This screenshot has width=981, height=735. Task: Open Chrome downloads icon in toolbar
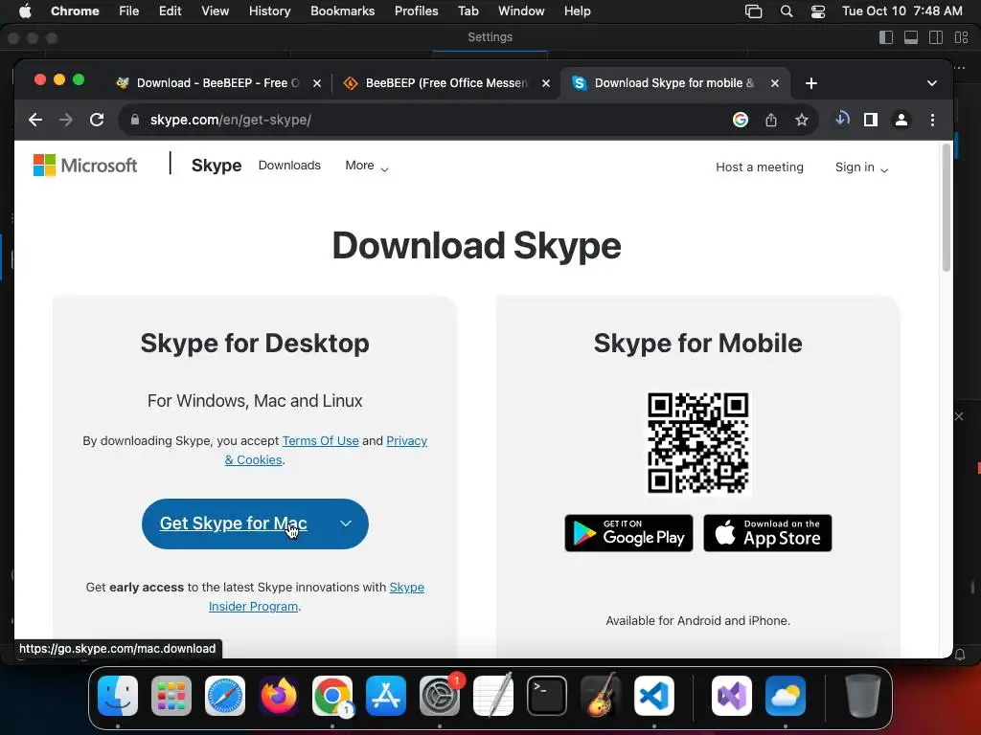click(x=842, y=119)
